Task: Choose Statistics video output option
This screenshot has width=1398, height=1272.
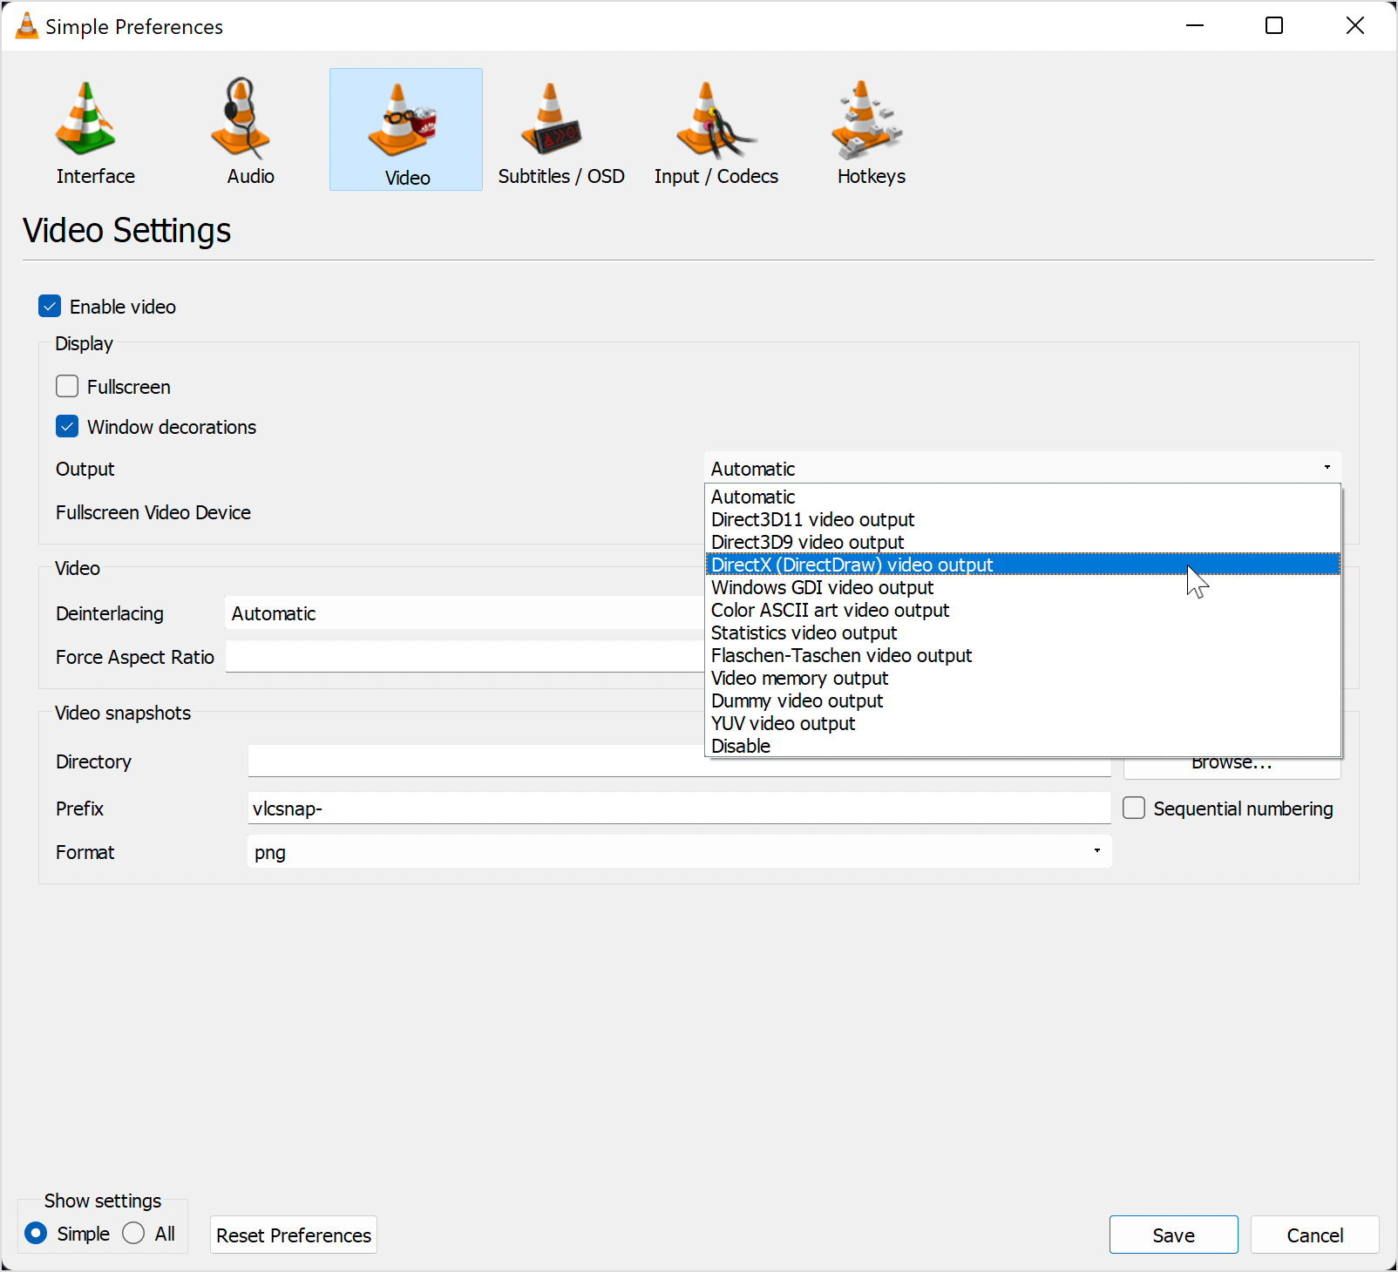Action: [x=1022, y=633]
